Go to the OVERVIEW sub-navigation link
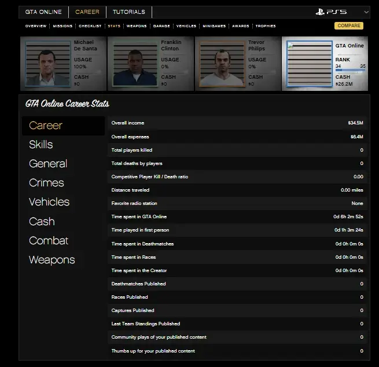Viewport: 379px width, 367px height. click(x=36, y=26)
